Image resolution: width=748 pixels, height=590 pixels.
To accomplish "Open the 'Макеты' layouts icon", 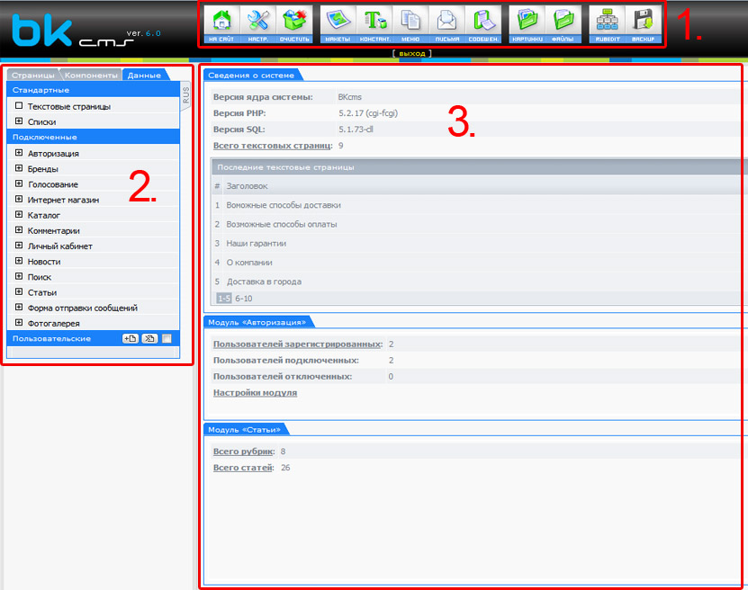I will (337, 25).
